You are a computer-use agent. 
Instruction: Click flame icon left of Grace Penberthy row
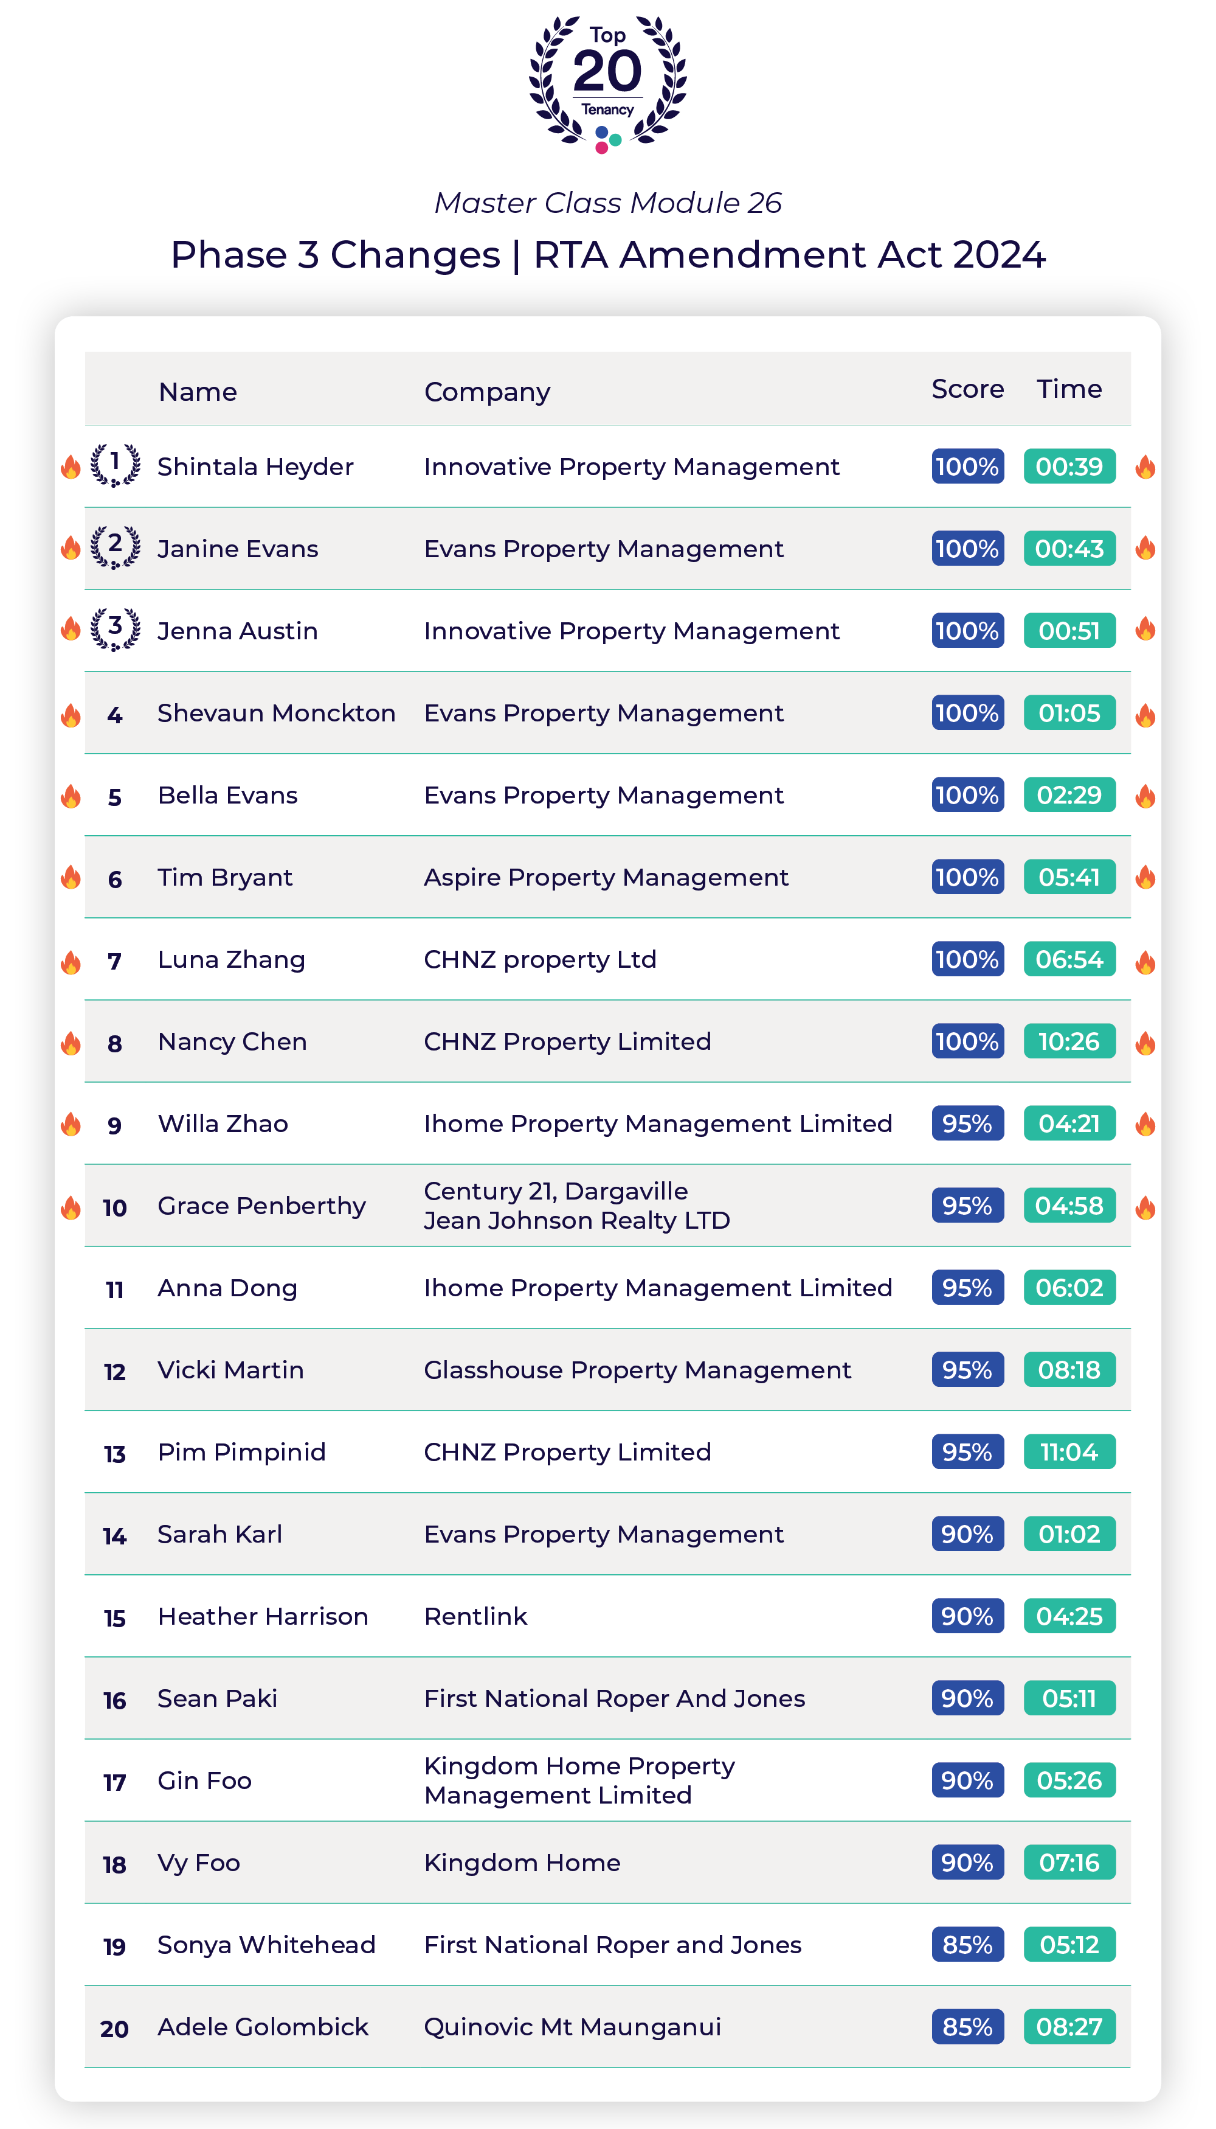71,1207
